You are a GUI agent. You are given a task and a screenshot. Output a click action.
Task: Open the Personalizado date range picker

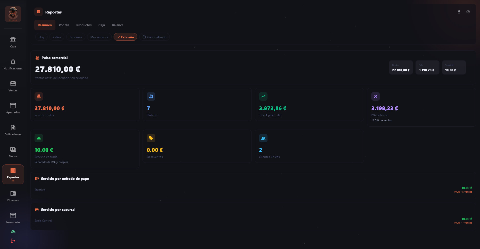tap(155, 37)
